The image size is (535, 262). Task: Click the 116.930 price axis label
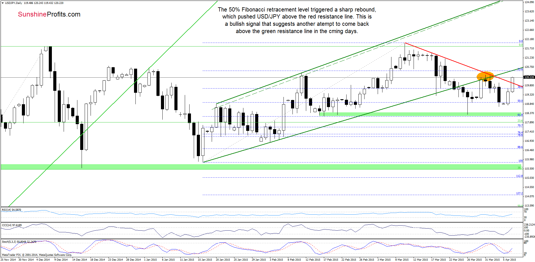pos(529,141)
